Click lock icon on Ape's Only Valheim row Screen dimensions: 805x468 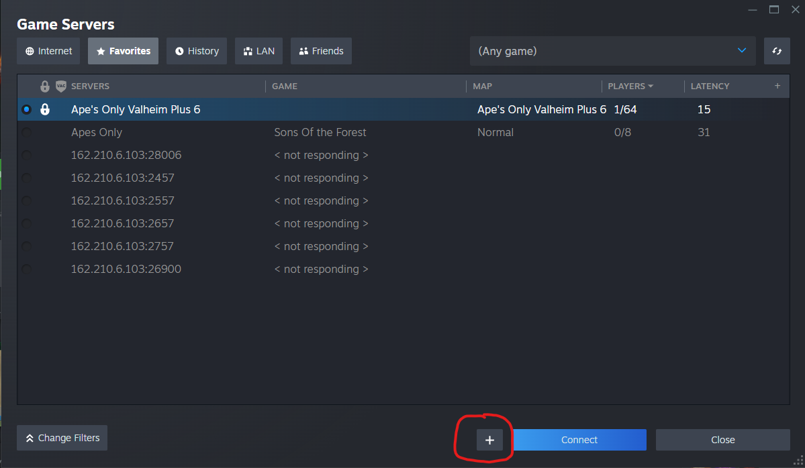click(45, 109)
